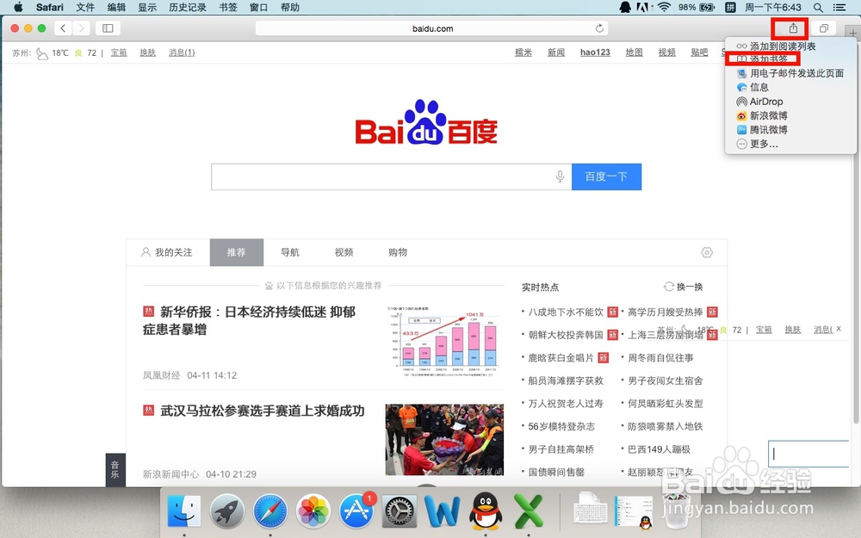The height and width of the screenshot is (538, 861).
Task: Open QQ penguin in the Dock
Action: (x=486, y=510)
